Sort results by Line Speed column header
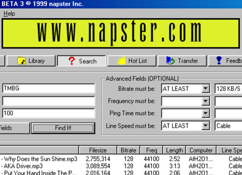The height and width of the screenshot is (175, 242). [229, 150]
